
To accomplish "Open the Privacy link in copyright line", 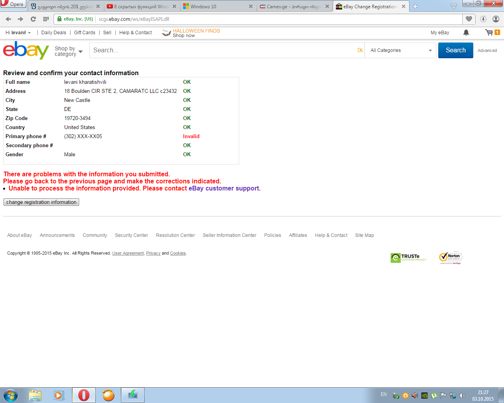I will 153,253.
